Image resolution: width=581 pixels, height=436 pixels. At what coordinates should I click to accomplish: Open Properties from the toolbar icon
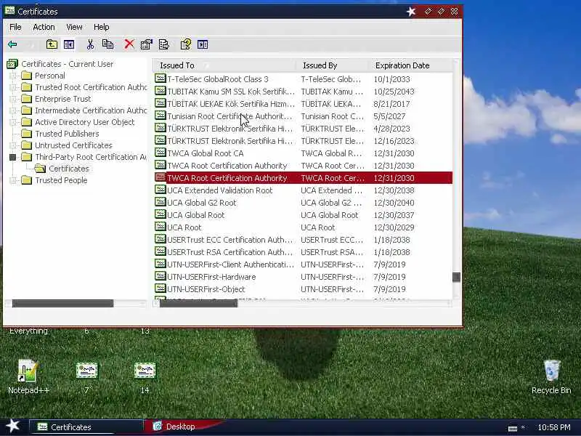(x=147, y=44)
